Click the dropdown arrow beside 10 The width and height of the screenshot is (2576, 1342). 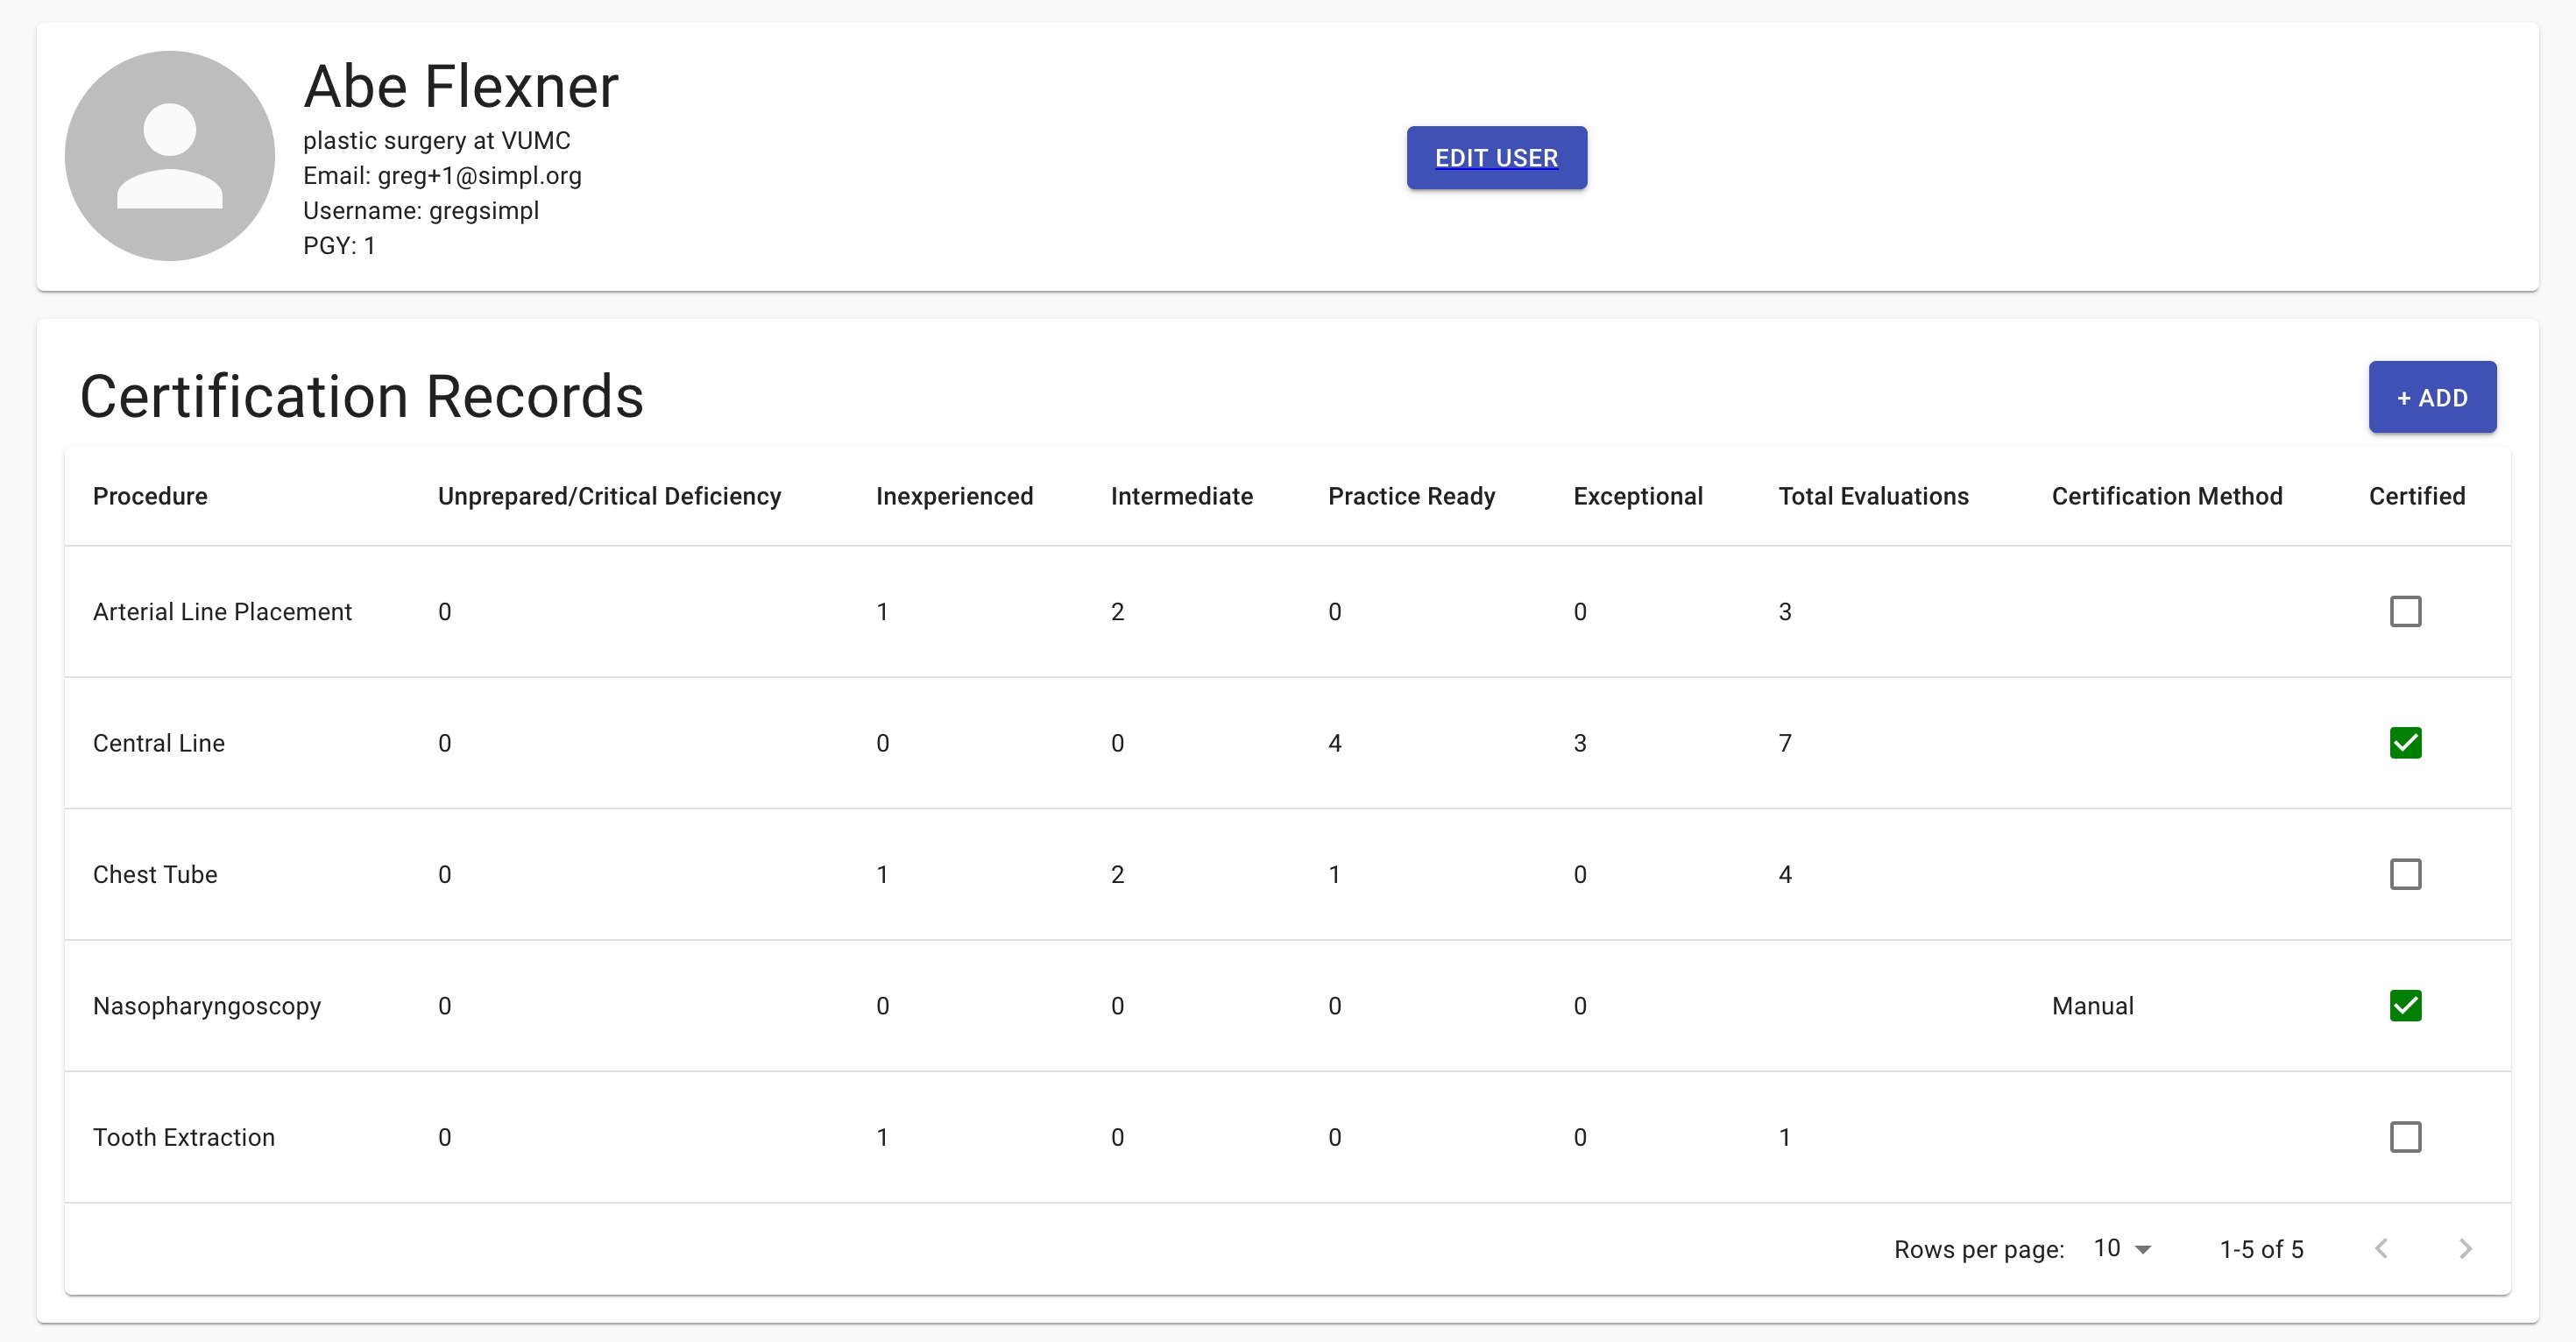tap(2142, 1249)
